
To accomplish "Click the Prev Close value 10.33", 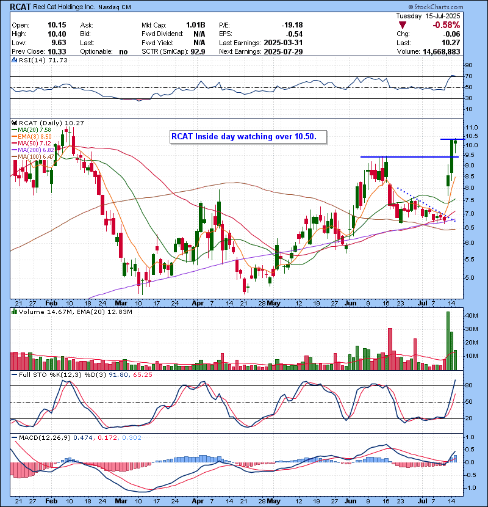I will [57, 51].
